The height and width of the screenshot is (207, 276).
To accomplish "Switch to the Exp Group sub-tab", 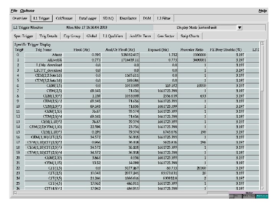I will [72, 36].
